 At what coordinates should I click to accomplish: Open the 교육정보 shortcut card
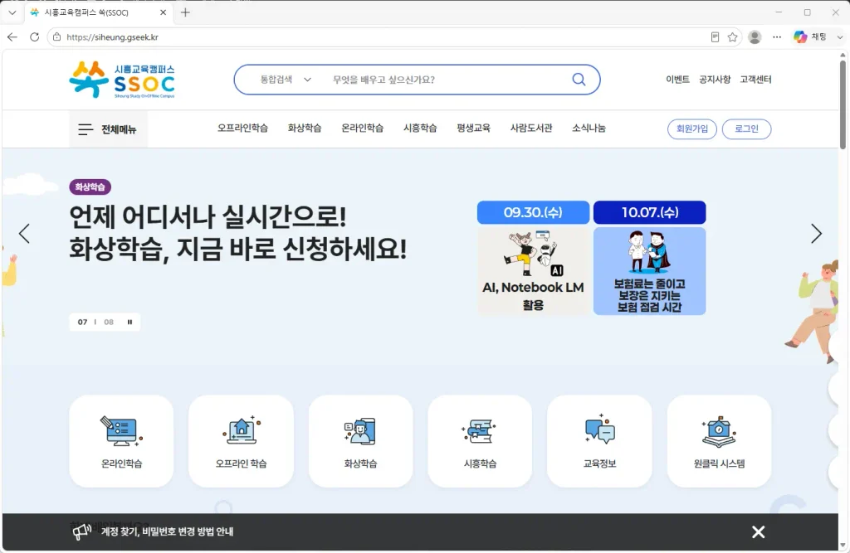(599, 441)
